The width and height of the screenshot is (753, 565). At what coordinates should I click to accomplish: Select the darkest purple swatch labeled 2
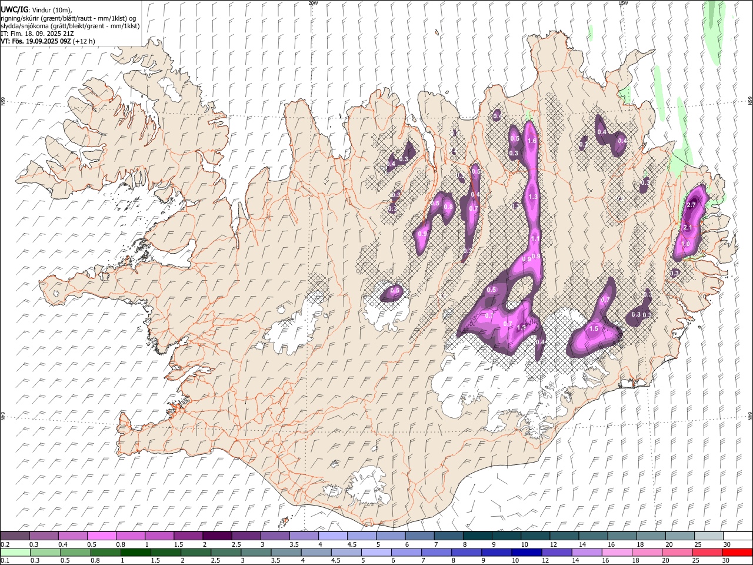217,536
